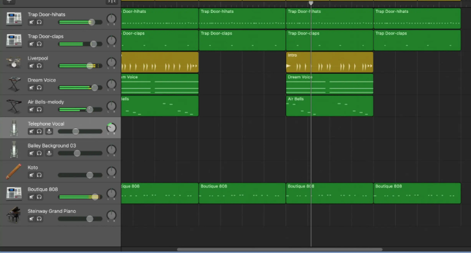Select the Trap Door-hihats drum machine icon

tap(14, 19)
